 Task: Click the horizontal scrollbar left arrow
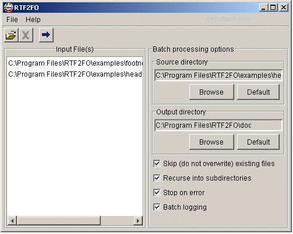pyautogui.click(x=12, y=221)
